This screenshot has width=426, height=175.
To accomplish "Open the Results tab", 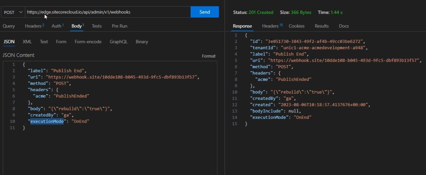I will (322, 26).
